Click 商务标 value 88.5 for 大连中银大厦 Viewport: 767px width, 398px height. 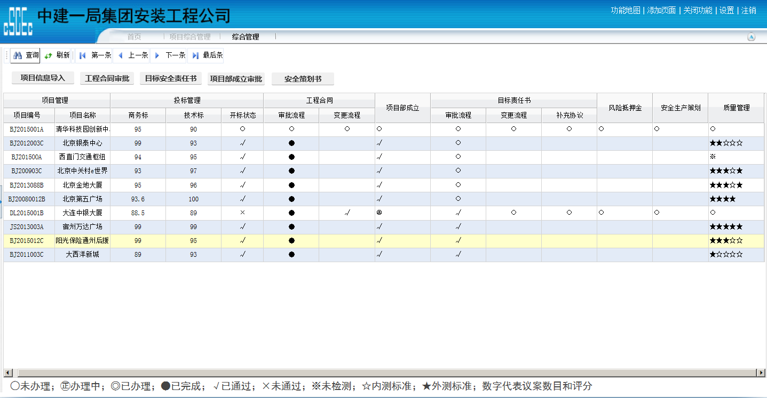pyautogui.click(x=138, y=213)
